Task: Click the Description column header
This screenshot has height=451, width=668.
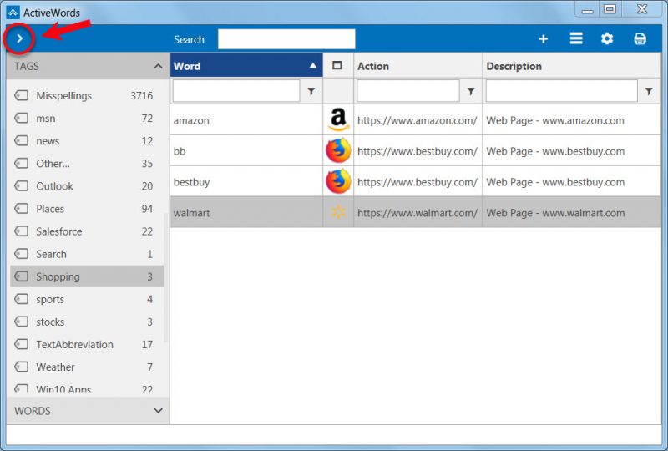Action: 572,66
